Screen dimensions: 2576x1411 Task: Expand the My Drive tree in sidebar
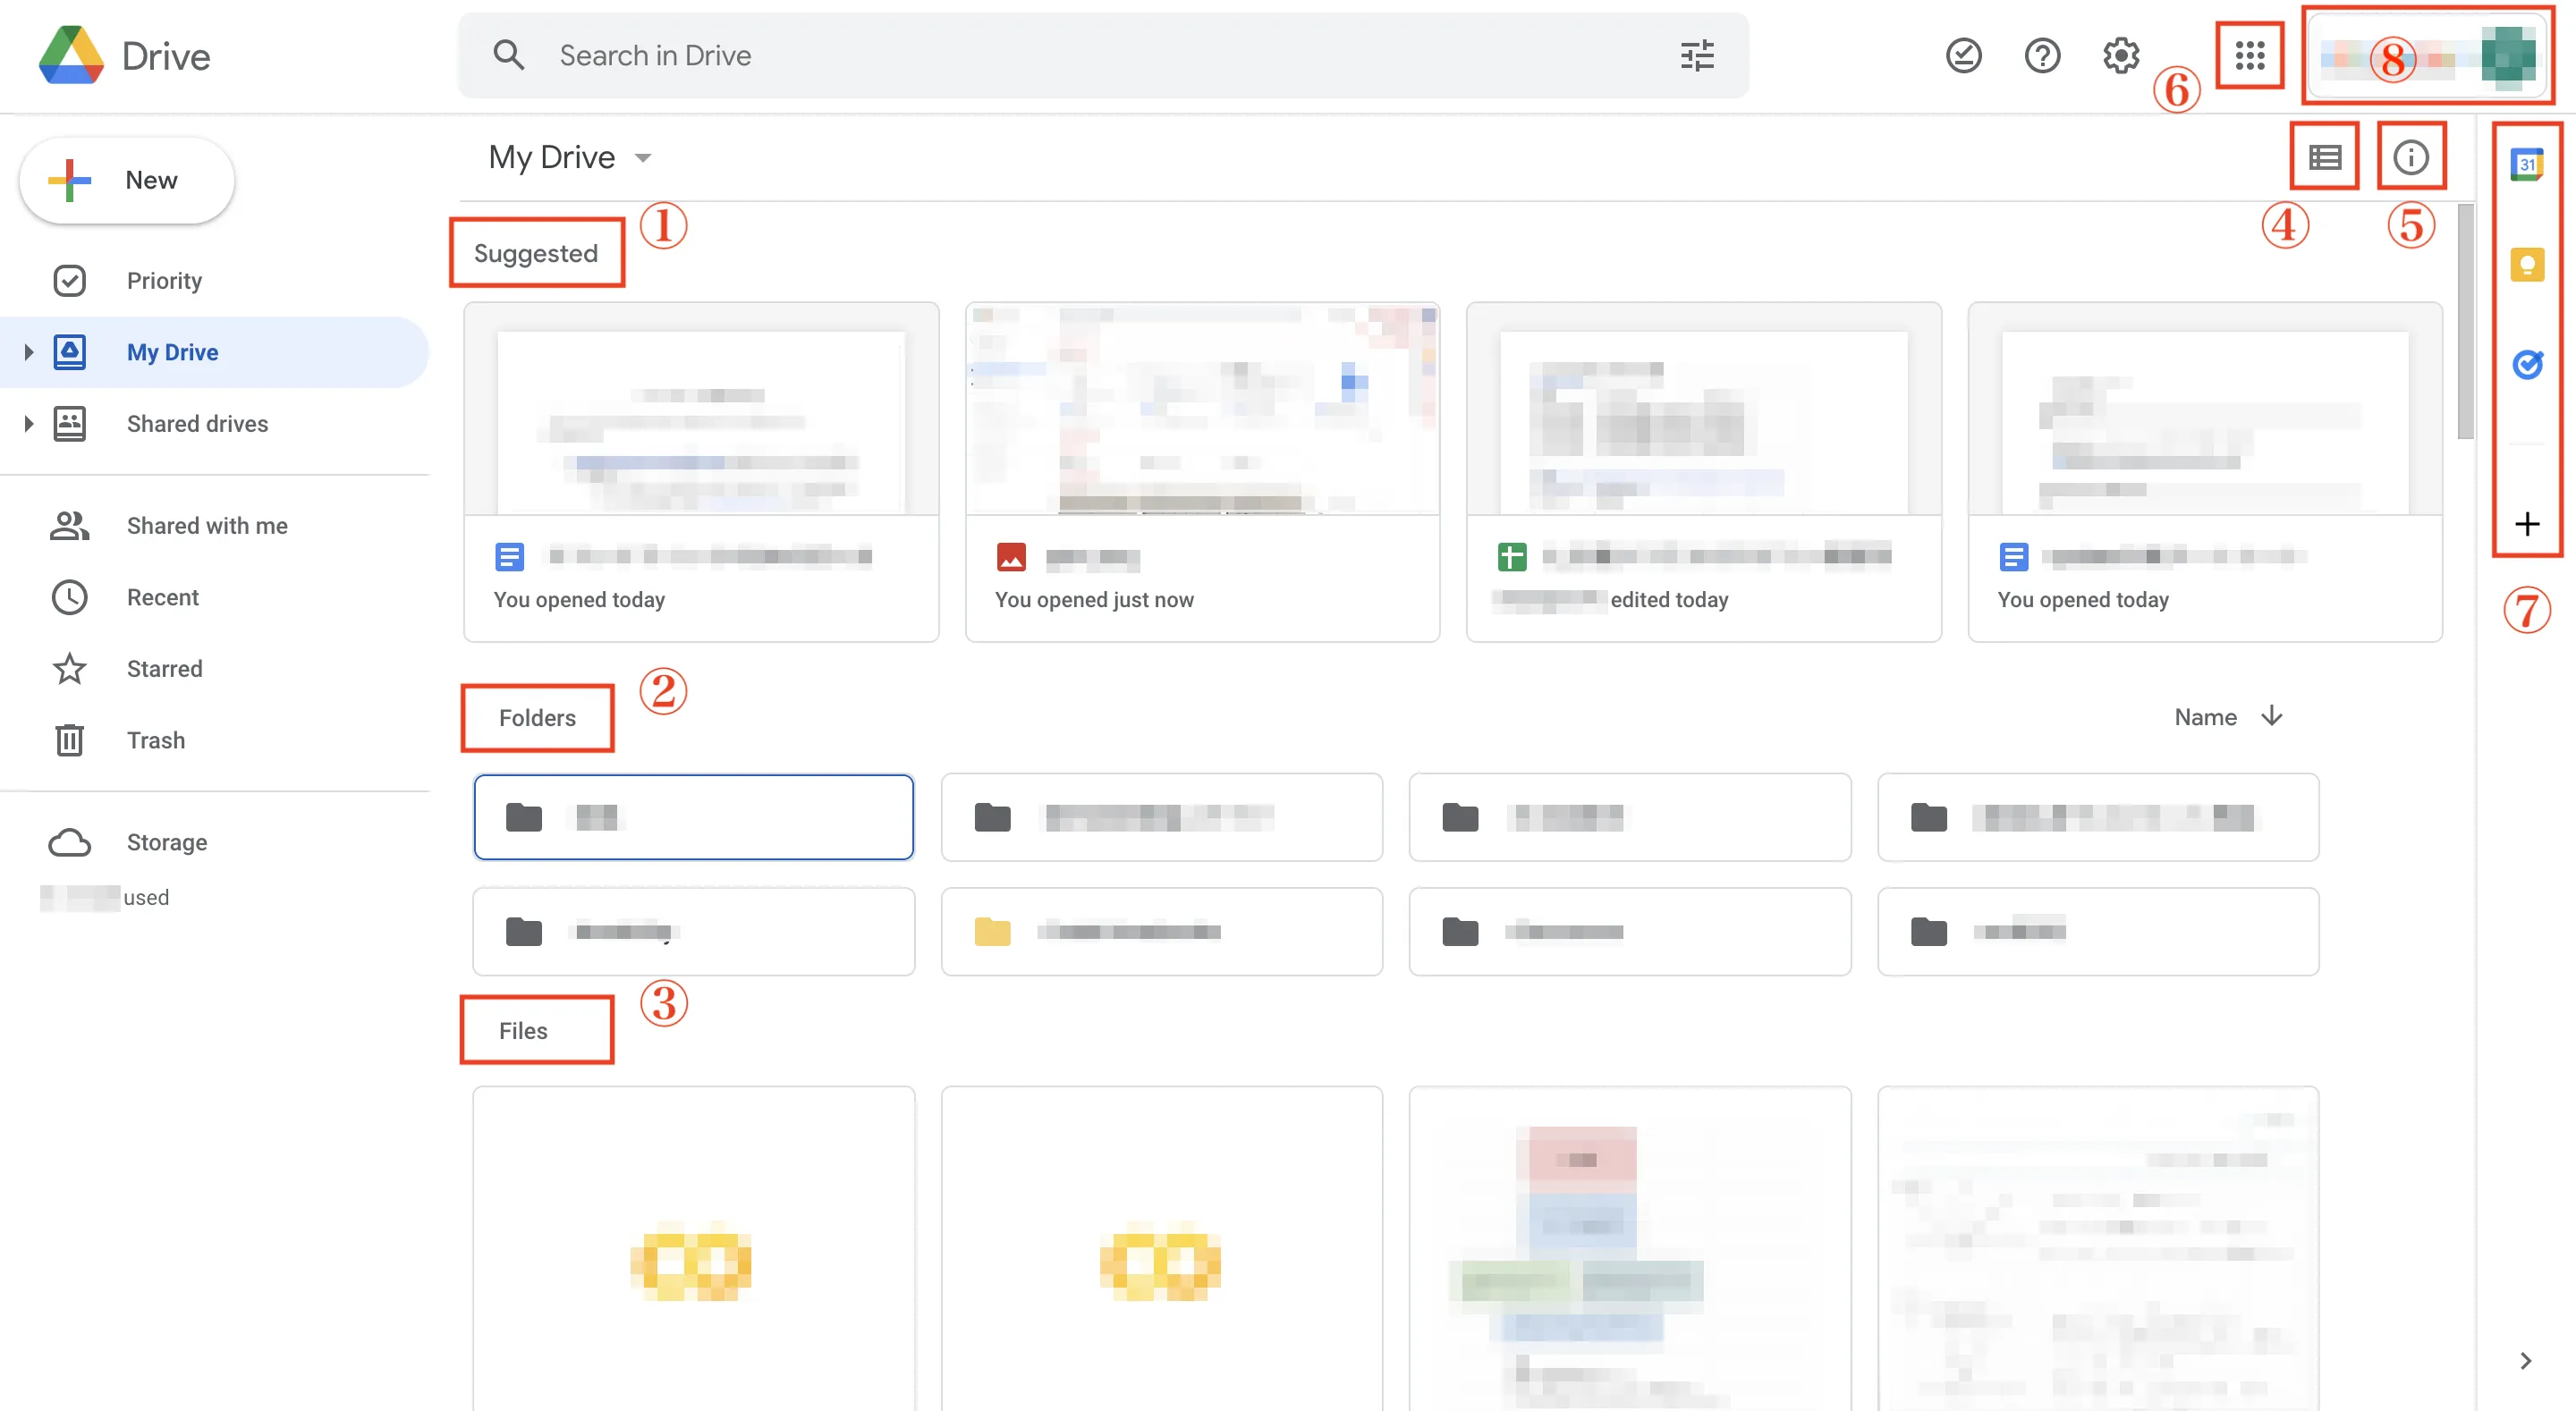click(x=28, y=352)
